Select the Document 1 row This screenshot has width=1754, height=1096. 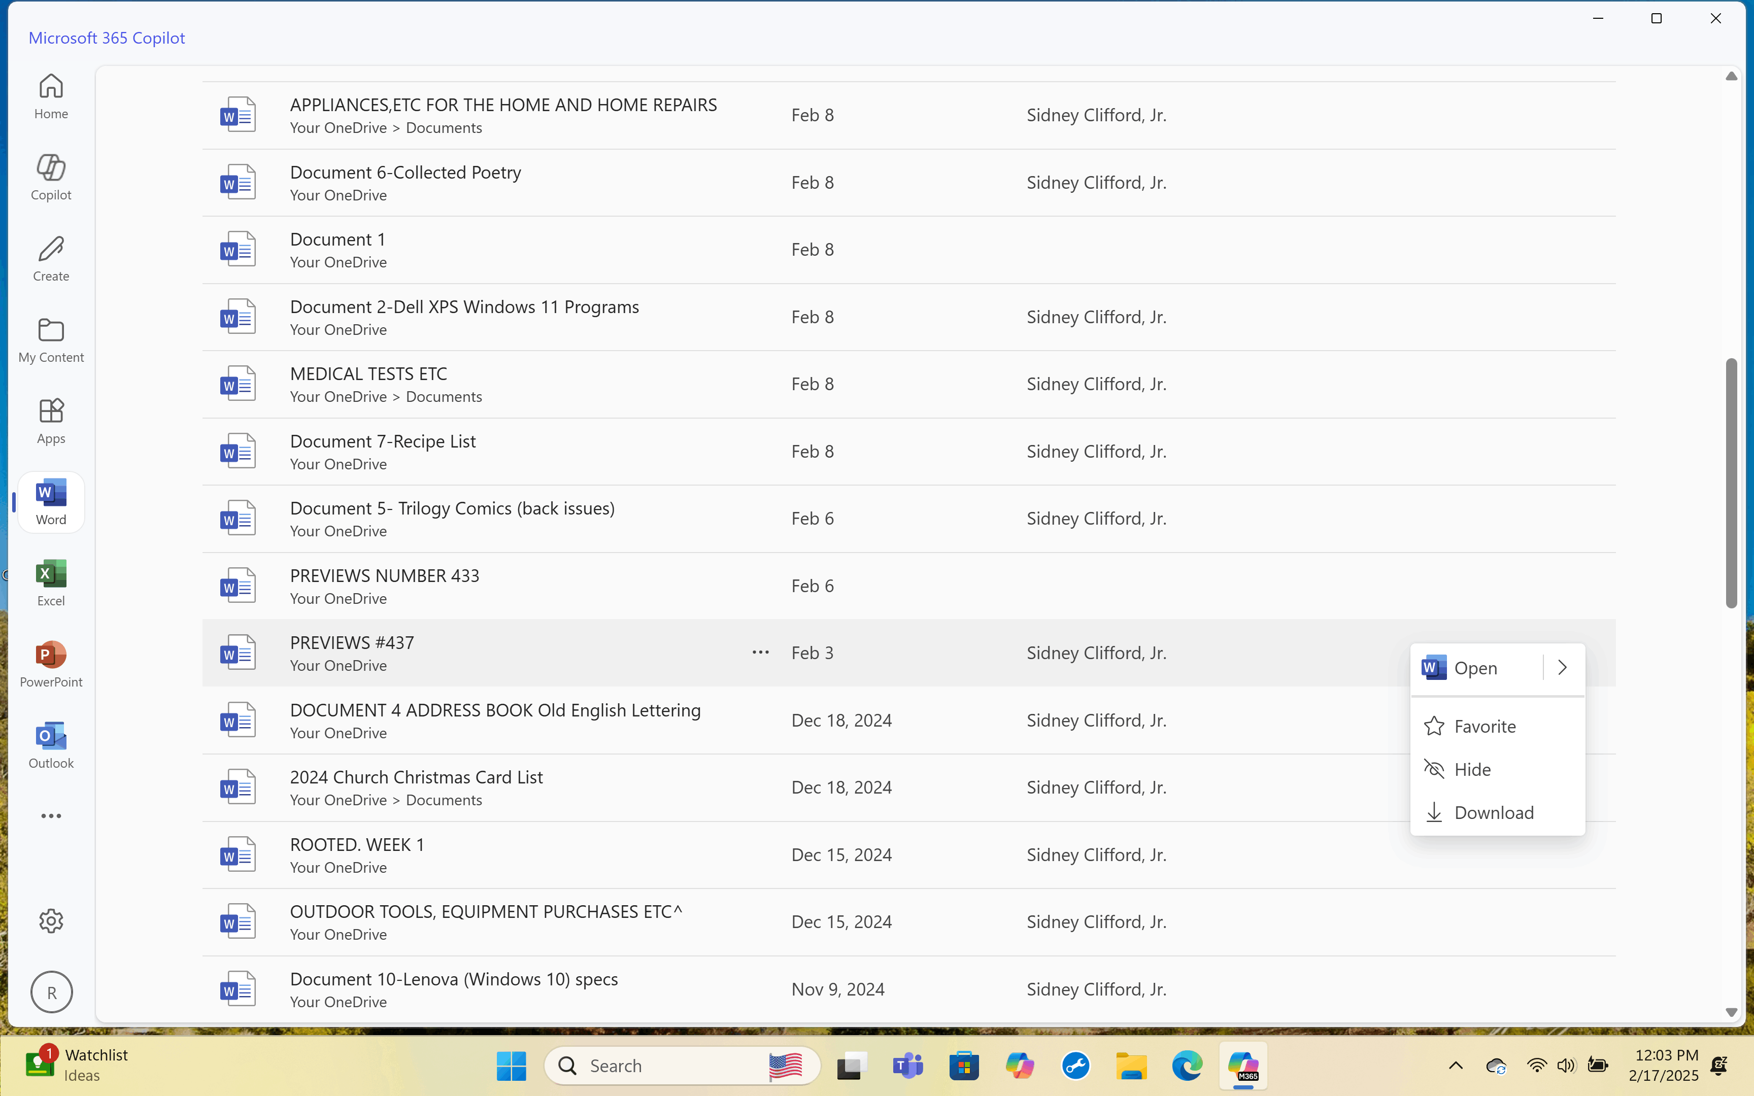pos(909,250)
